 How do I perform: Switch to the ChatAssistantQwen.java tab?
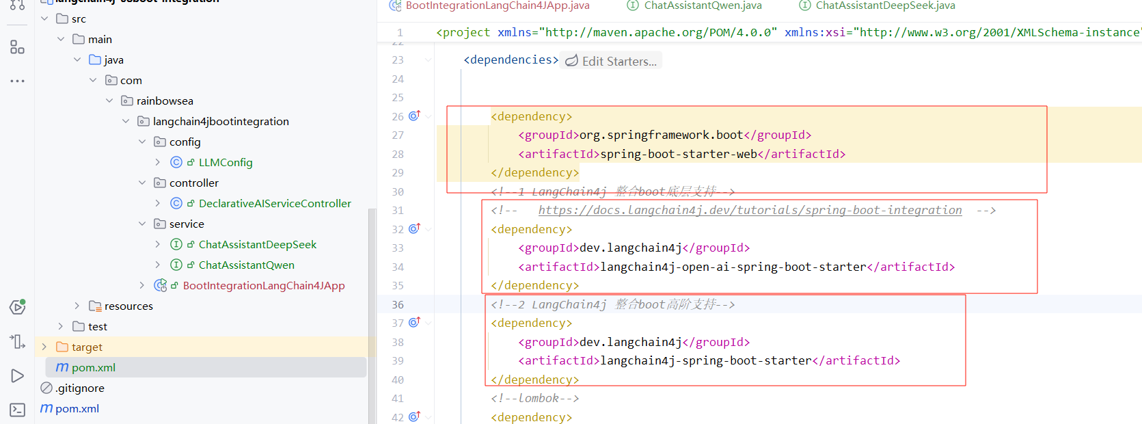[702, 5]
